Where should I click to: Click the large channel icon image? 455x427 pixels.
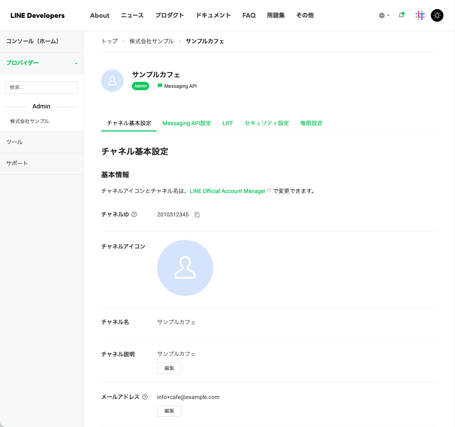pos(185,268)
